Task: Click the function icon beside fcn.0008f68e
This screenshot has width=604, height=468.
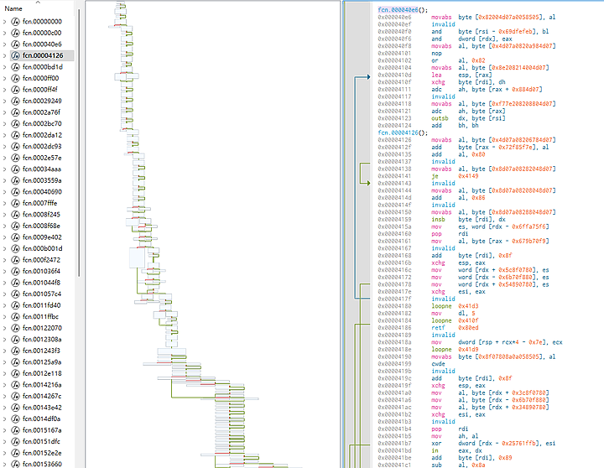Action: pyautogui.click(x=15, y=226)
